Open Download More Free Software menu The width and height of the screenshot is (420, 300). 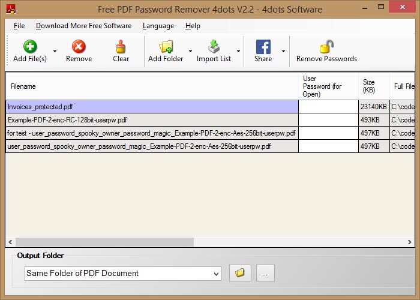coord(83,26)
